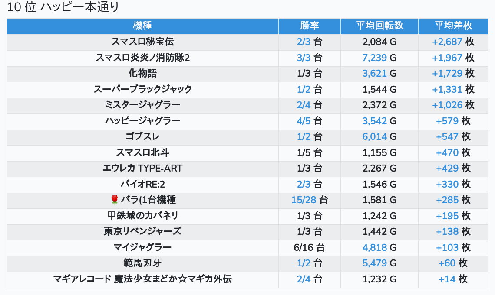
Task: Click the バイオRE:2 machine name
Action: [x=142, y=184]
